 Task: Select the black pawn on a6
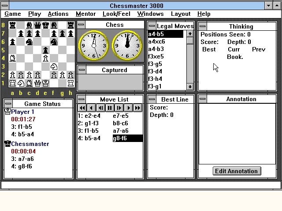[12, 42]
